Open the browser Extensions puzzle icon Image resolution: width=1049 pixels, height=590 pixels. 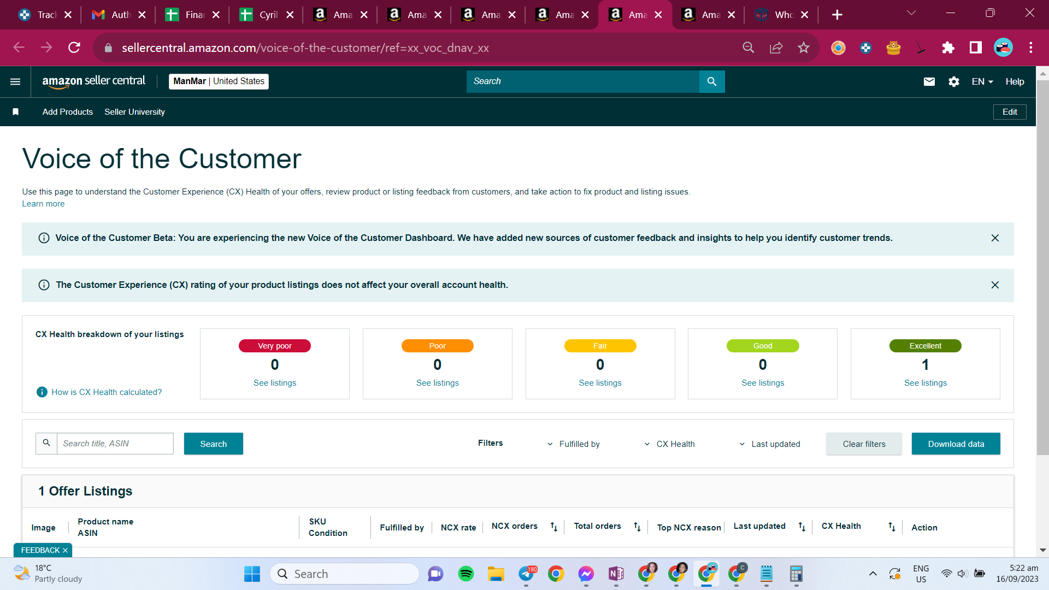(948, 48)
